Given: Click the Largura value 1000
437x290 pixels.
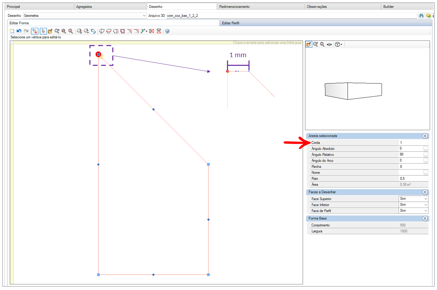Looking at the screenshot, I should [x=404, y=231].
